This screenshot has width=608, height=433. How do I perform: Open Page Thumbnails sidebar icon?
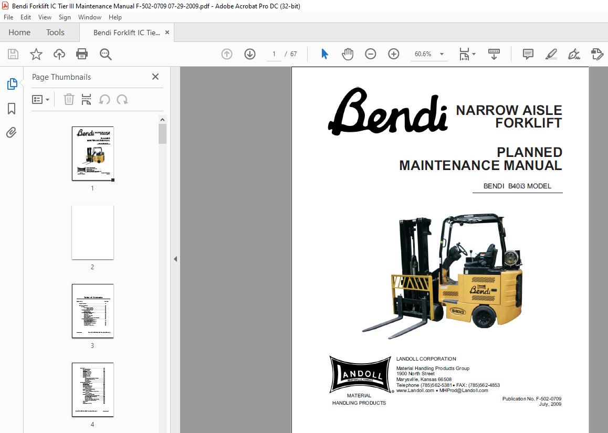[x=12, y=84]
